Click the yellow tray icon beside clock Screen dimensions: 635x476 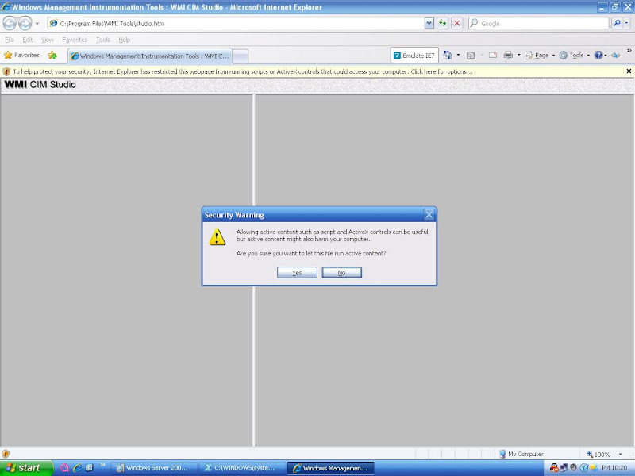pos(593,467)
